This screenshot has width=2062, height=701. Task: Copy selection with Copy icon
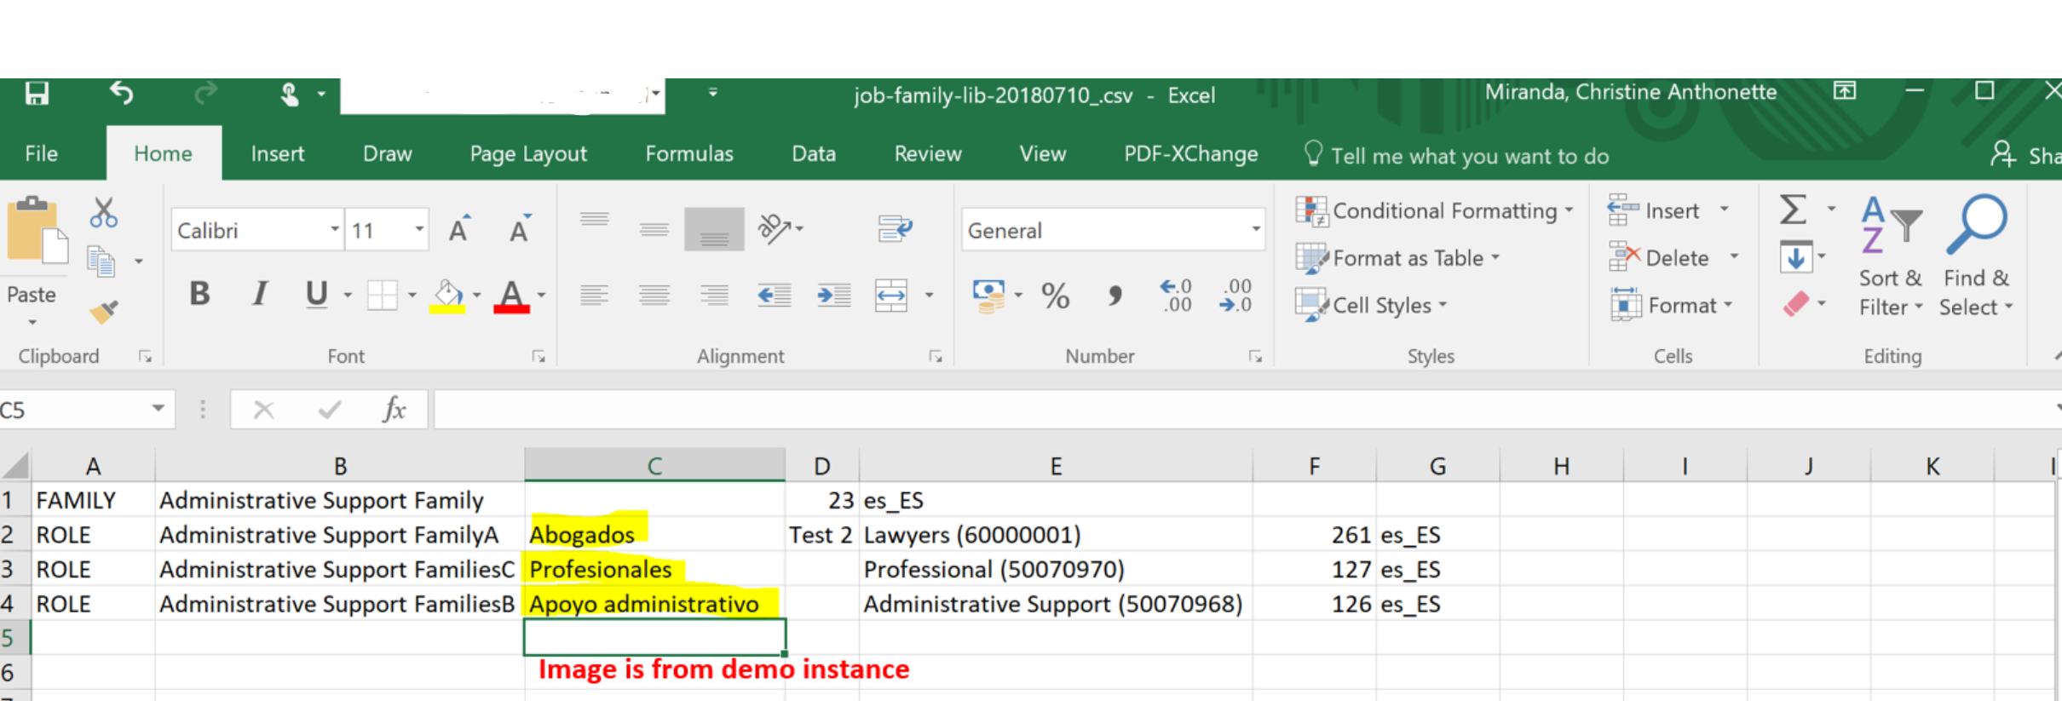(x=101, y=261)
